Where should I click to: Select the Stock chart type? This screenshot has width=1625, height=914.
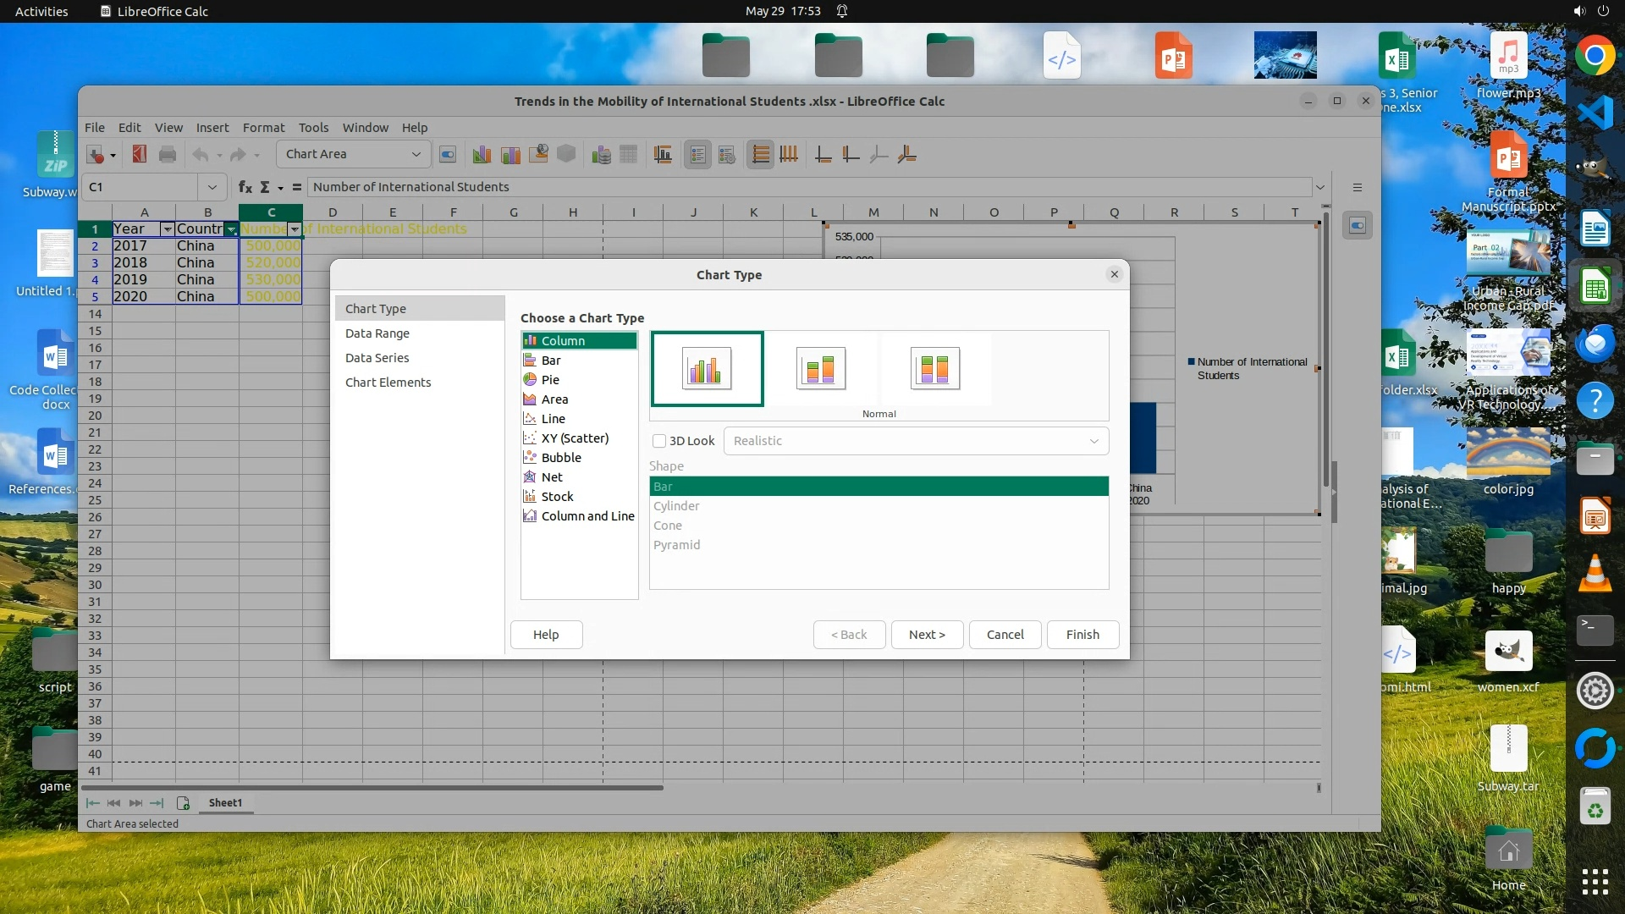557,497
